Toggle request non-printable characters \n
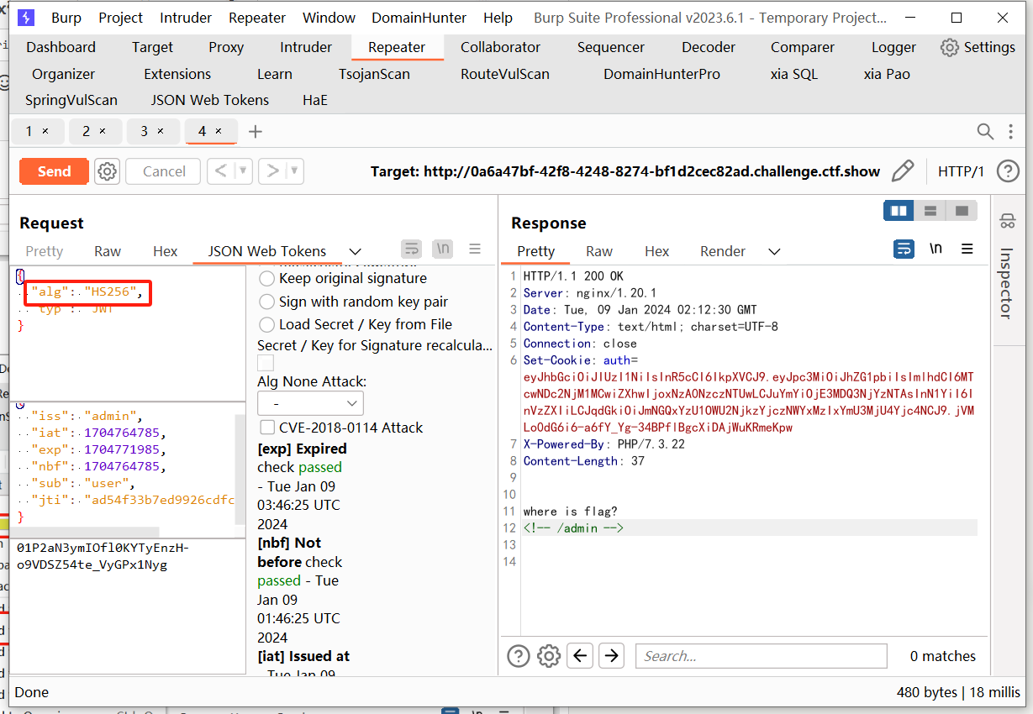Screen dimensions: 1033x714 coord(443,249)
